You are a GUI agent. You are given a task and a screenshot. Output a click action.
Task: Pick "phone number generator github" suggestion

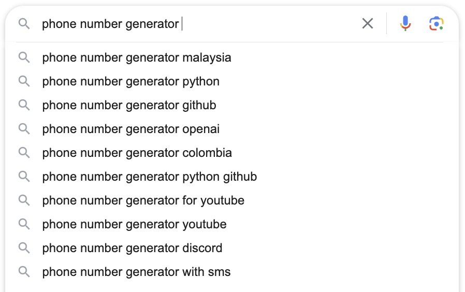[129, 105]
